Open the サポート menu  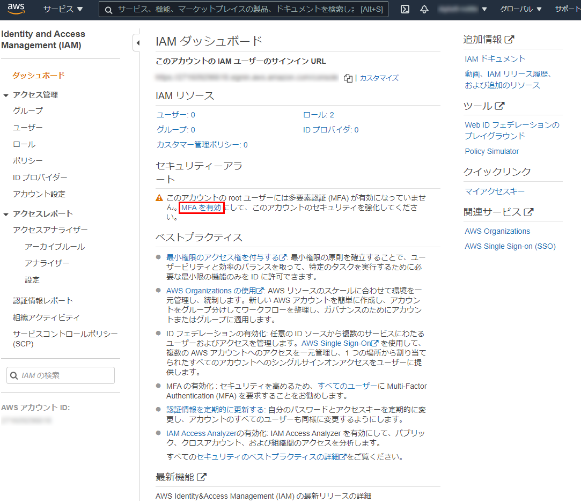[x=568, y=9]
